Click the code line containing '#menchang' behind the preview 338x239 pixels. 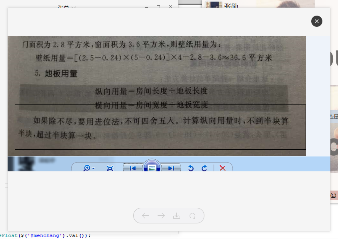(45, 235)
